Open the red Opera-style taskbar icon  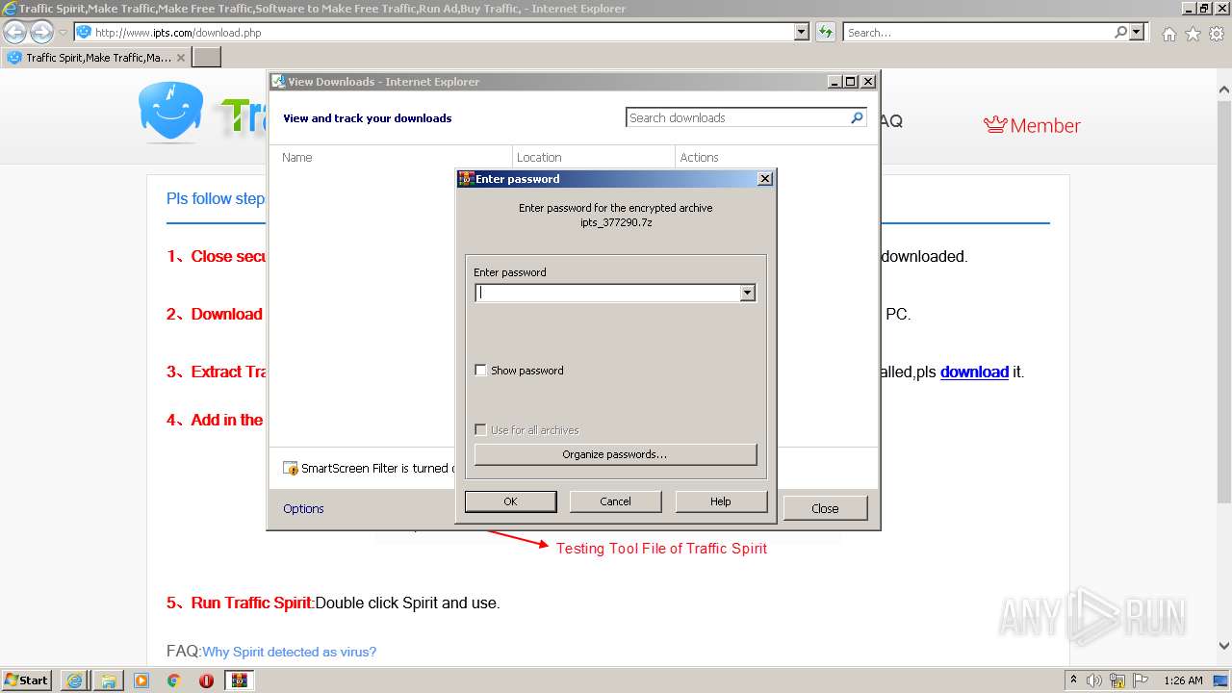(x=206, y=680)
